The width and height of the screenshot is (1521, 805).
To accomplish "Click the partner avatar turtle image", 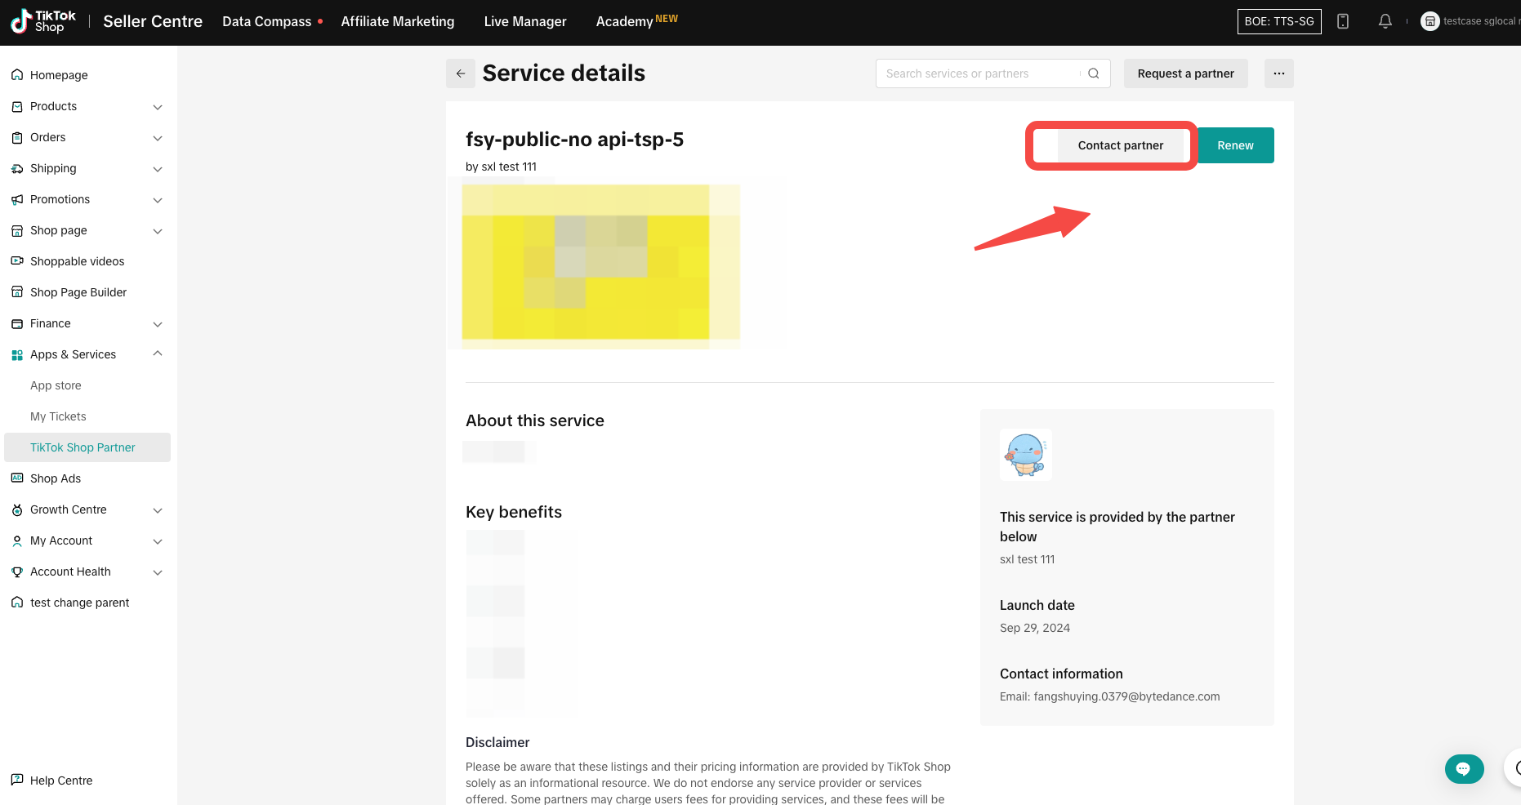I will [x=1025, y=455].
